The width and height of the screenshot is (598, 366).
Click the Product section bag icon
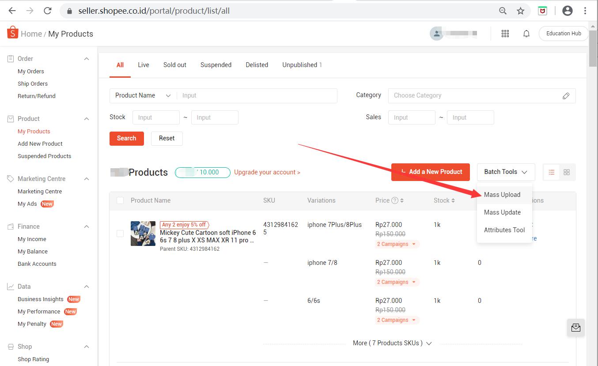click(x=11, y=119)
